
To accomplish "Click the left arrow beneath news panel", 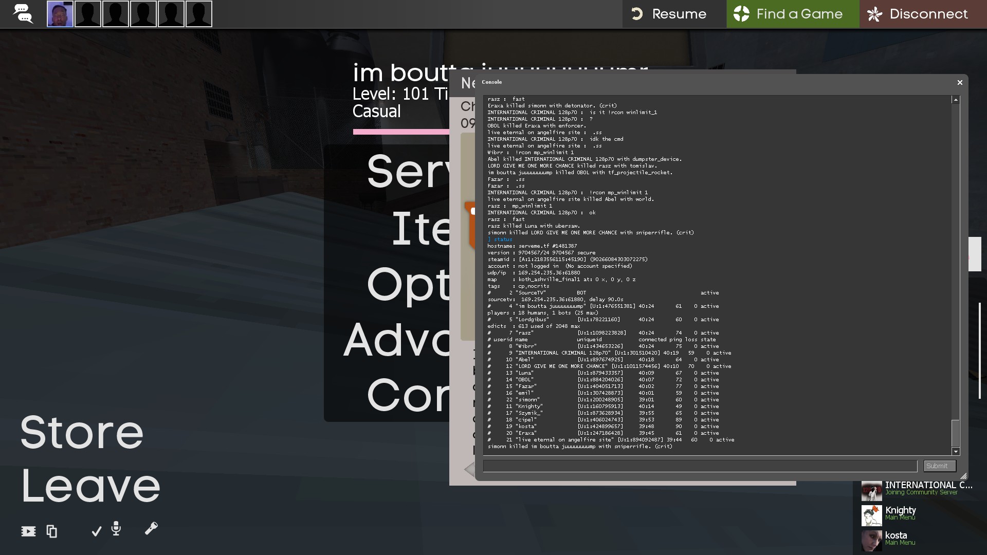I will click(x=468, y=469).
